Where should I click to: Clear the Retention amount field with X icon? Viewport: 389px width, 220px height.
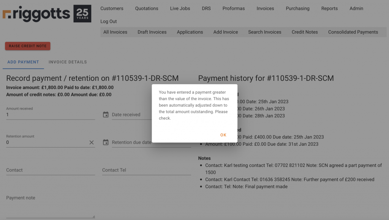[92, 142]
